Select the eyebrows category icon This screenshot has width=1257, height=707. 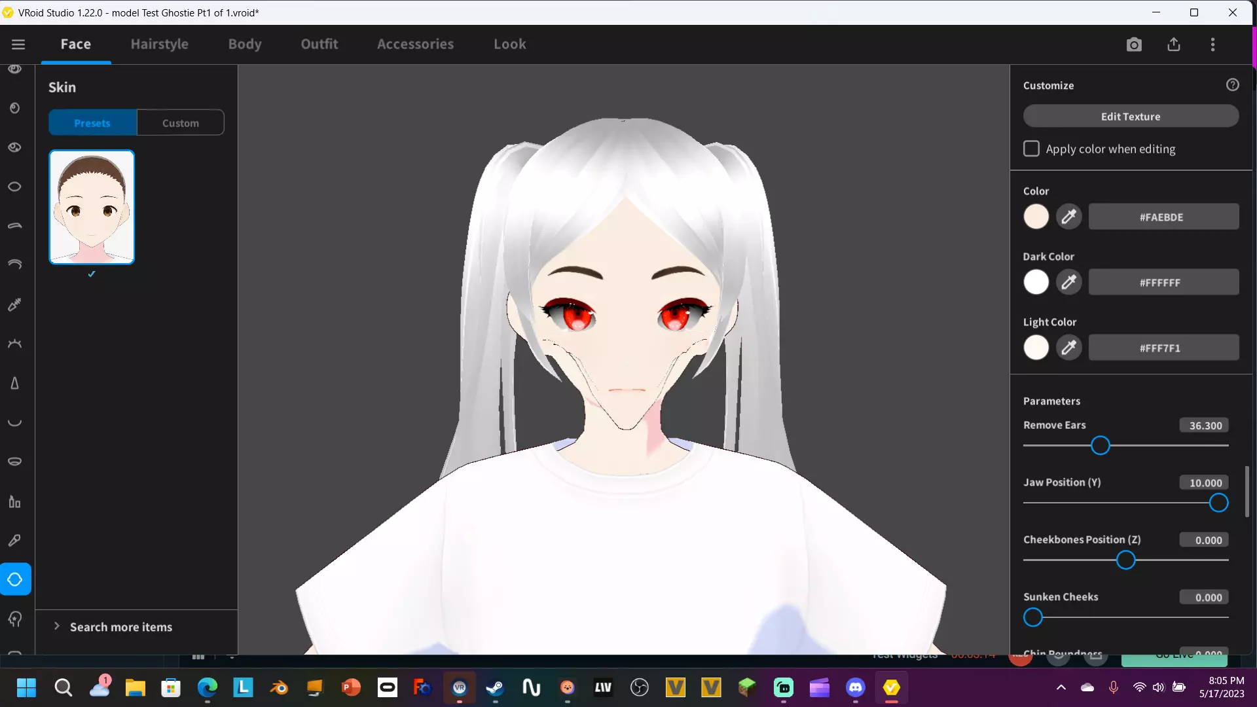[x=14, y=226]
